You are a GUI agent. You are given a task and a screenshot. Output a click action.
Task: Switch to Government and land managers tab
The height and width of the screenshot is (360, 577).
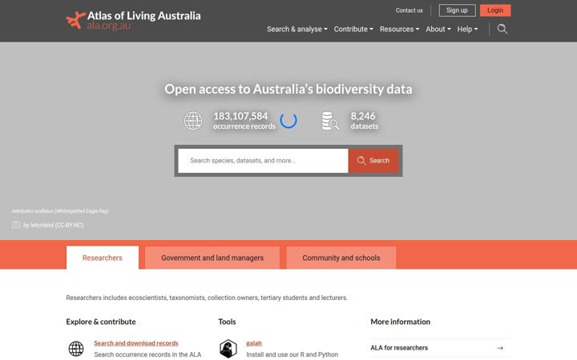click(212, 258)
